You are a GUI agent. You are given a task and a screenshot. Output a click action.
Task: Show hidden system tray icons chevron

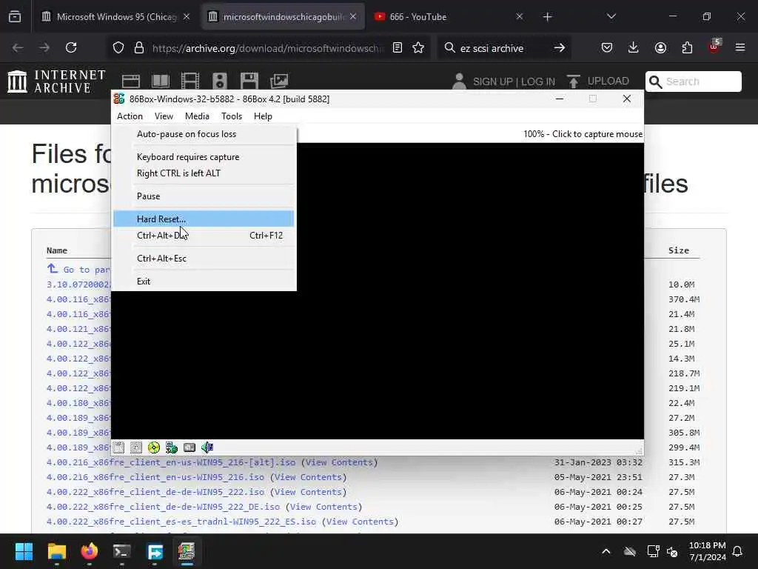click(606, 551)
